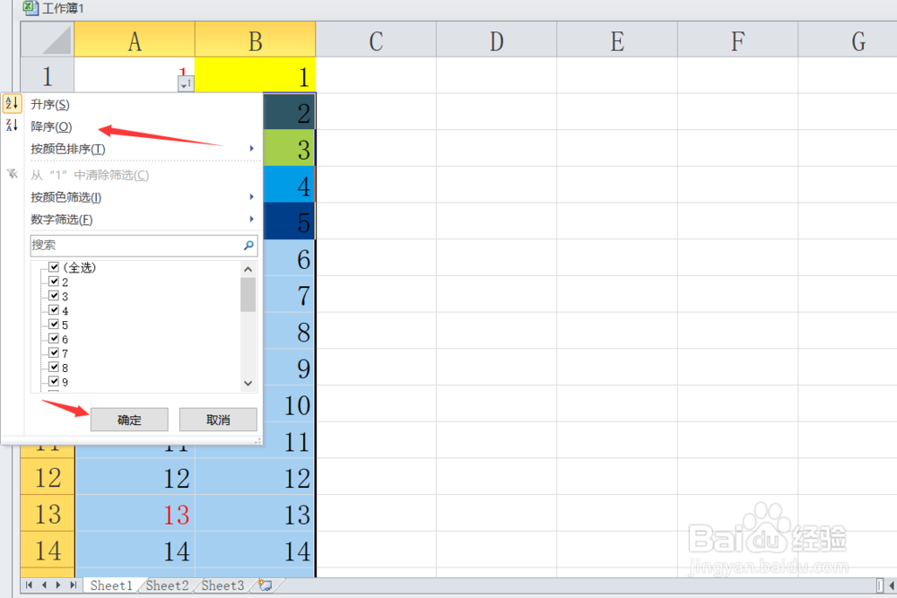Select row 12 header
Image resolution: width=897 pixels, height=598 pixels.
pyautogui.click(x=48, y=477)
